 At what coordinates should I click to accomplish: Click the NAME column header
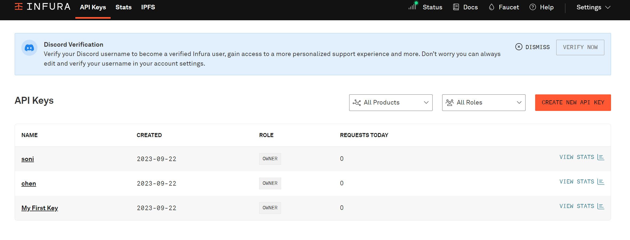tap(29, 135)
